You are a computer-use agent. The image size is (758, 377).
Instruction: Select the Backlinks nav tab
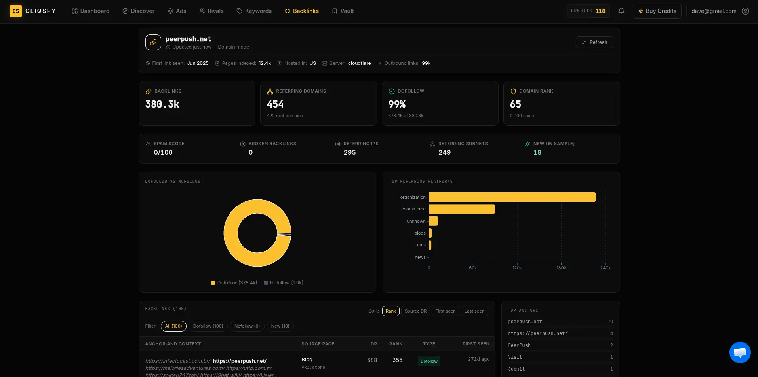pyautogui.click(x=302, y=11)
